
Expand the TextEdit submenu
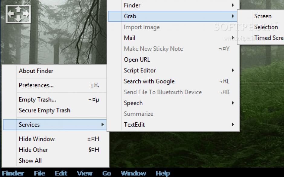click(173, 125)
